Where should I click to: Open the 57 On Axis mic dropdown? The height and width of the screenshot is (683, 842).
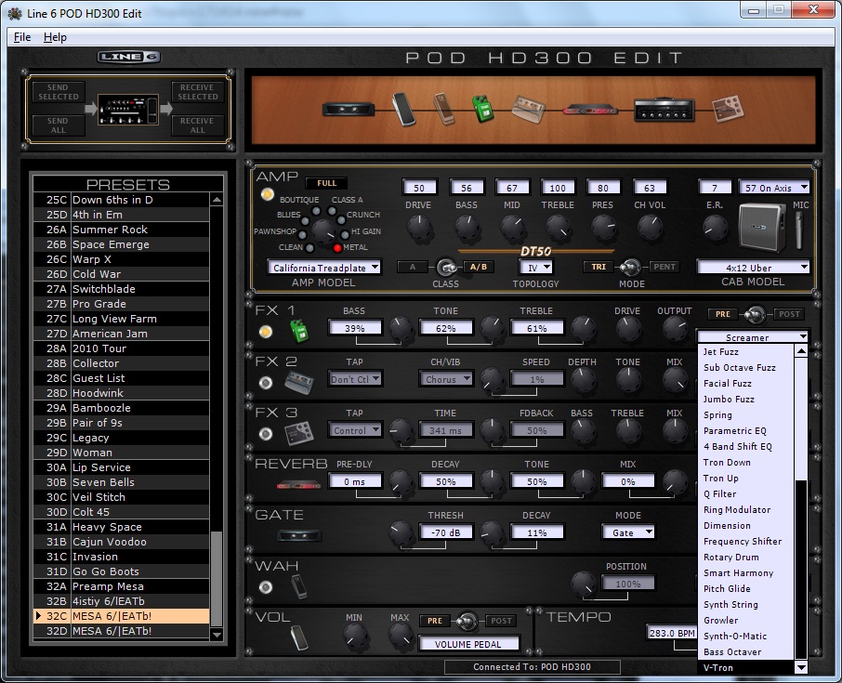coord(774,188)
